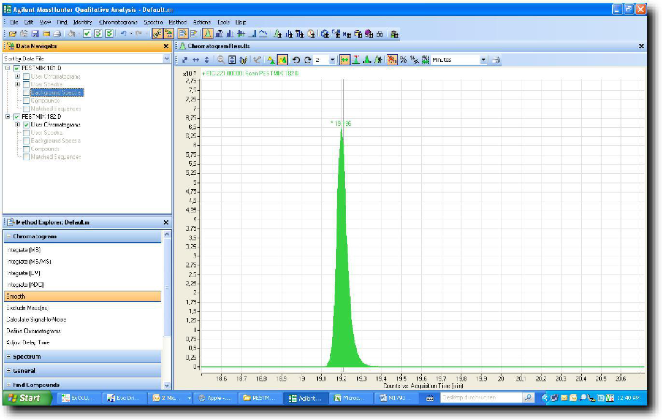Click the clockwise Redo zoom icon
The image size is (662, 420).
tap(307, 60)
